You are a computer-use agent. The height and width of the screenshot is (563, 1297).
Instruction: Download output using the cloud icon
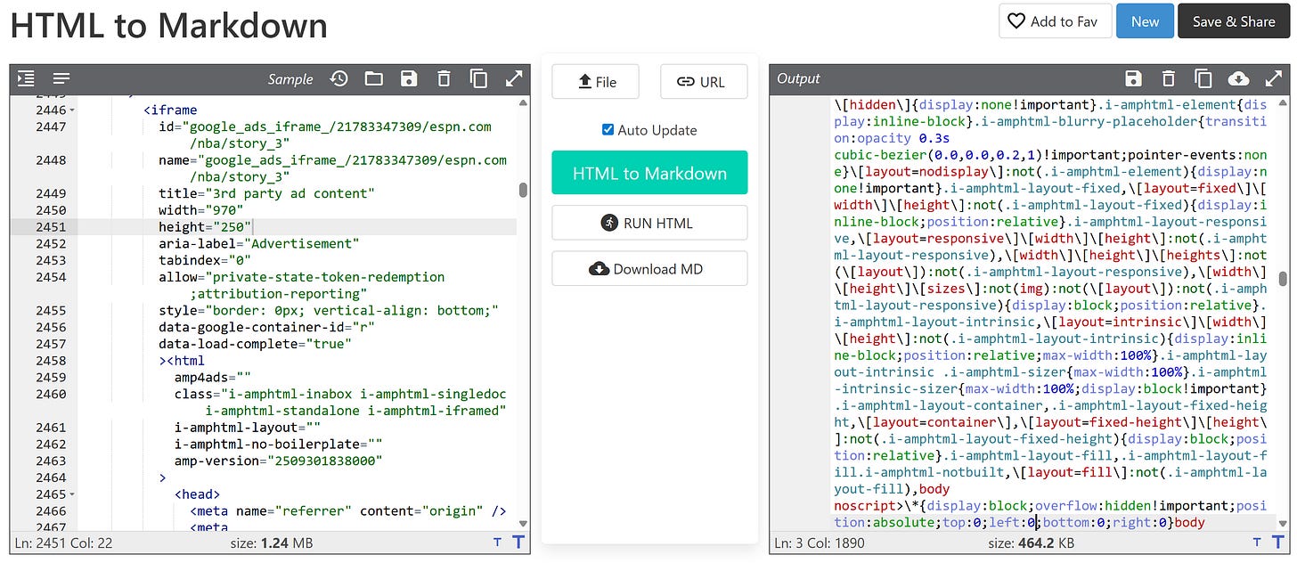pos(1238,78)
